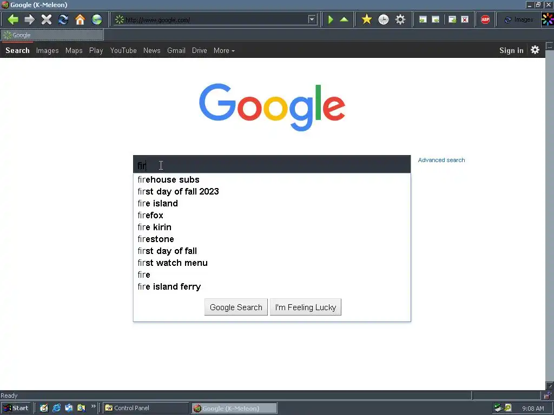554x415 pixels.
Task: Click the network tray icon
Action: tap(498, 408)
